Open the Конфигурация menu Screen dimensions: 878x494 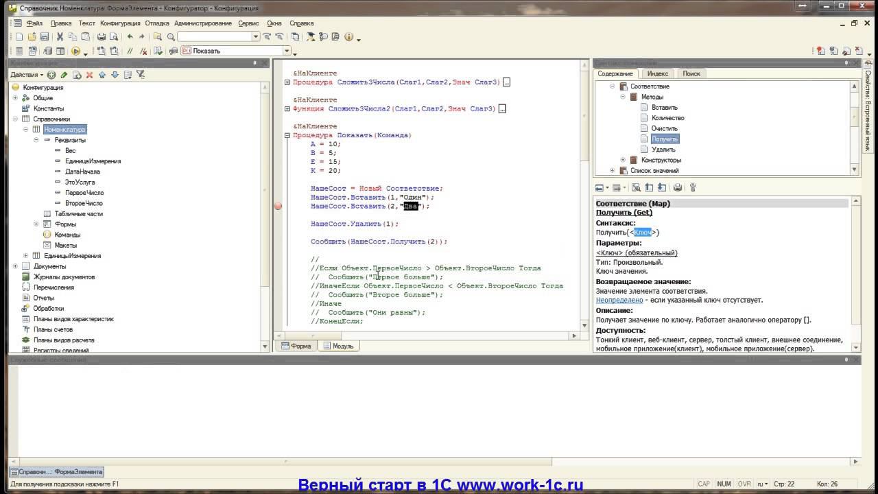coord(120,23)
